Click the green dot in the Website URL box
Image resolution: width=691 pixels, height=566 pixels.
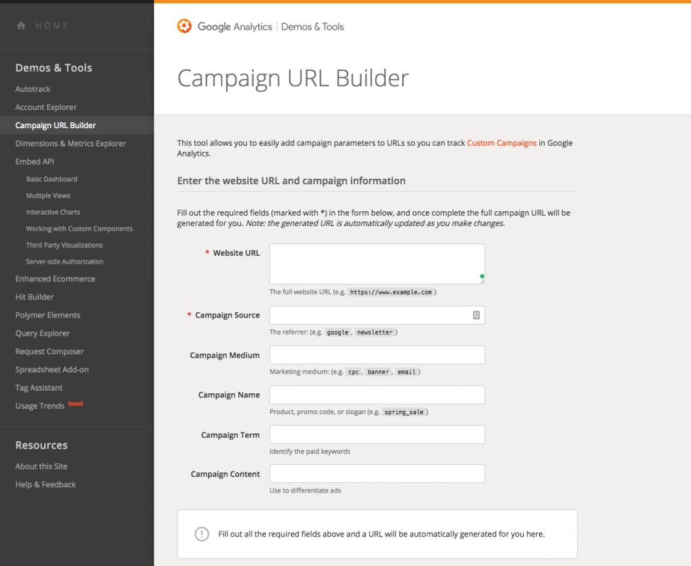tap(481, 276)
